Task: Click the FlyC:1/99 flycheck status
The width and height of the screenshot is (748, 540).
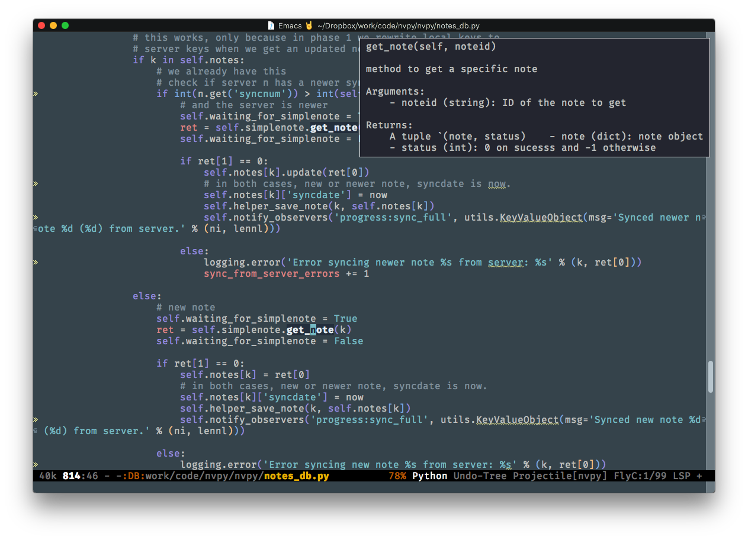Action: tap(640, 476)
